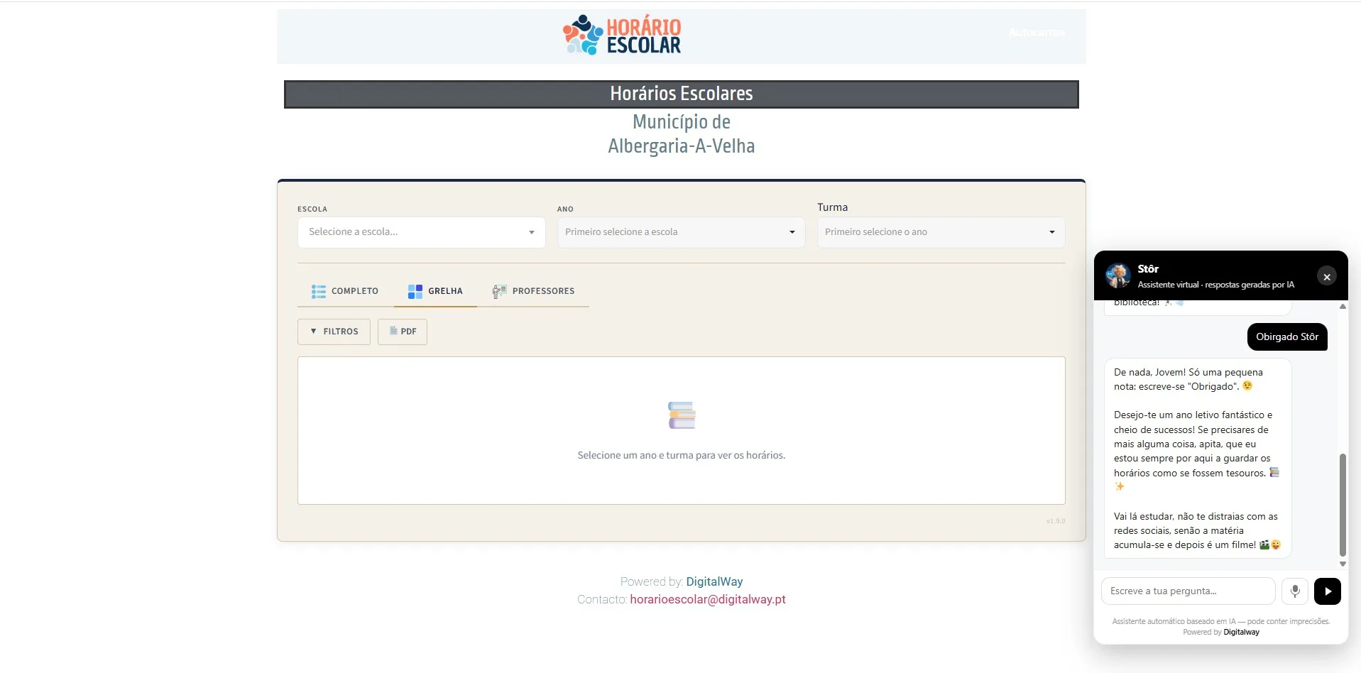Click 'Selecione um ano e turma' message text
1361x673 pixels.
(x=682, y=455)
